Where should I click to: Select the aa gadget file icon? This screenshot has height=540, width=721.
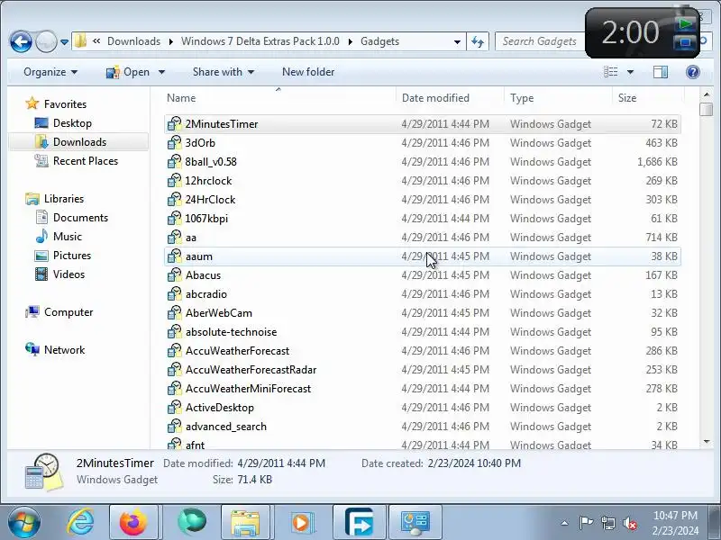click(x=174, y=238)
